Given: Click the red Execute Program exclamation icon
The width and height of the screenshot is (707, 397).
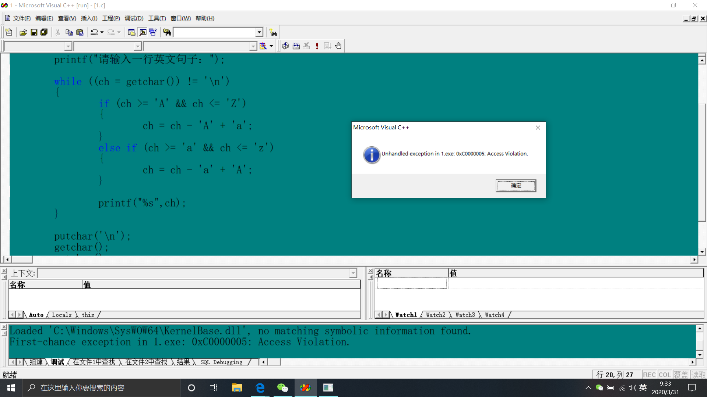Looking at the screenshot, I should pos(317,46).
